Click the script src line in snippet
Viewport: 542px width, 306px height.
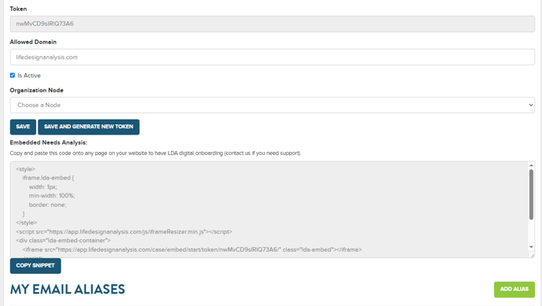point(124,231)
